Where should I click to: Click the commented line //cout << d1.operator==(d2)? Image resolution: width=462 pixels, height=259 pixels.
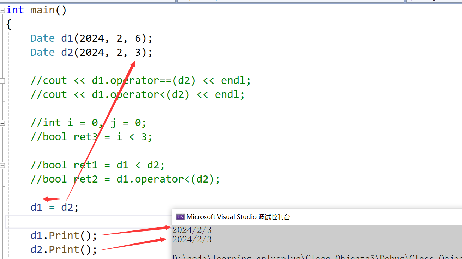tap(140, 80)
